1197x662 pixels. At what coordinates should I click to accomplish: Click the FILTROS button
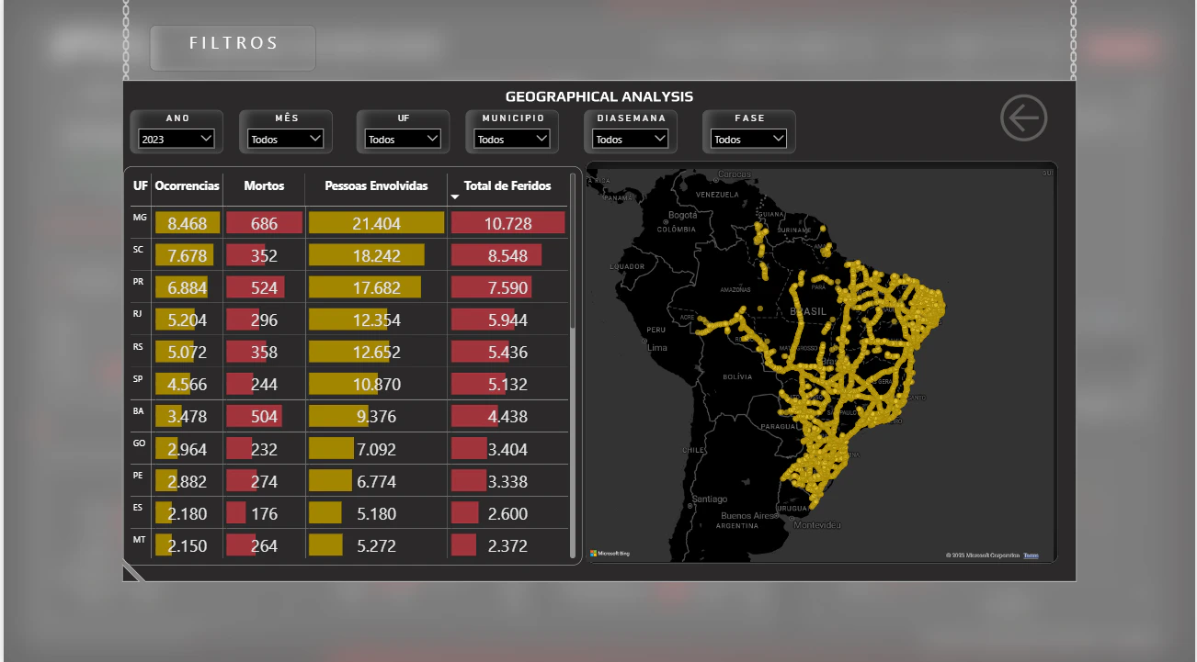point(233,48)
